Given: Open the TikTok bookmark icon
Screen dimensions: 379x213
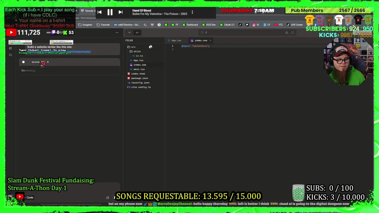Looking at the screenshot, I should tap(240, 25).
